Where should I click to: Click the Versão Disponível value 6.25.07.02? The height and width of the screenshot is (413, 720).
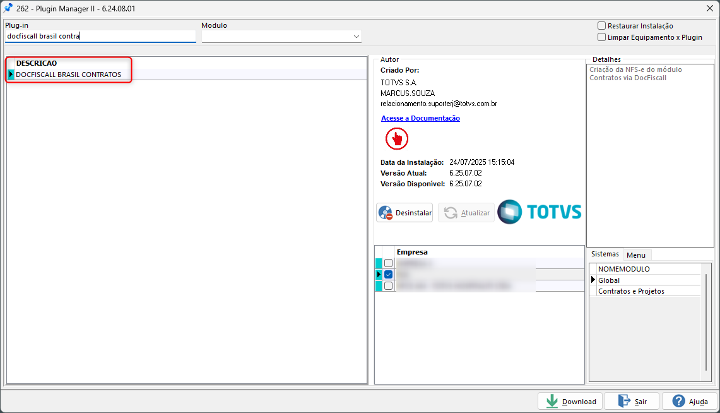[x=466, y=184]
